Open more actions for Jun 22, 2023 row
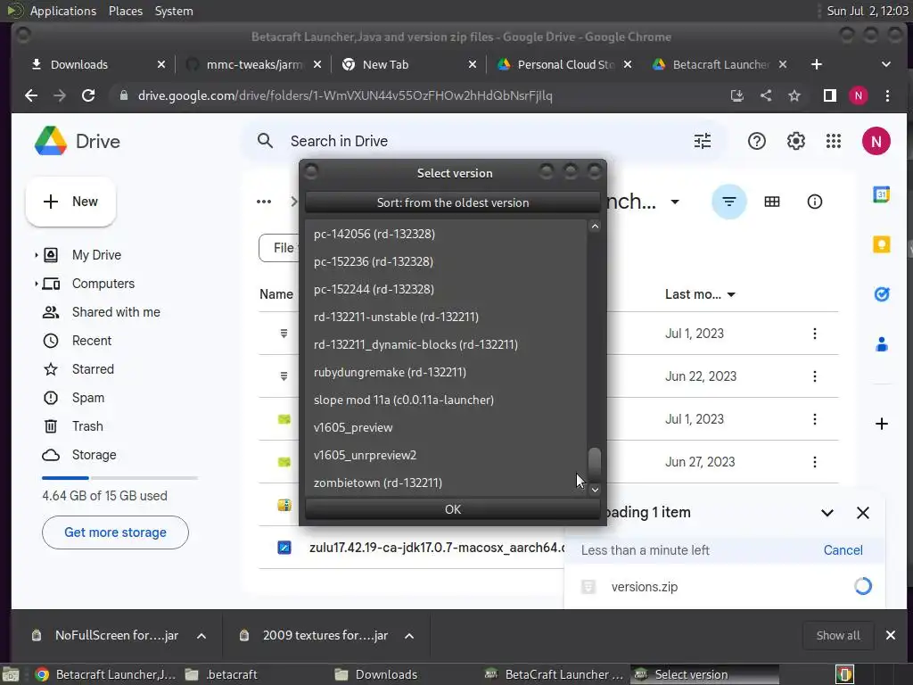Screen dimensions: 913x685 pyautogui.click(x=815, y=376)
